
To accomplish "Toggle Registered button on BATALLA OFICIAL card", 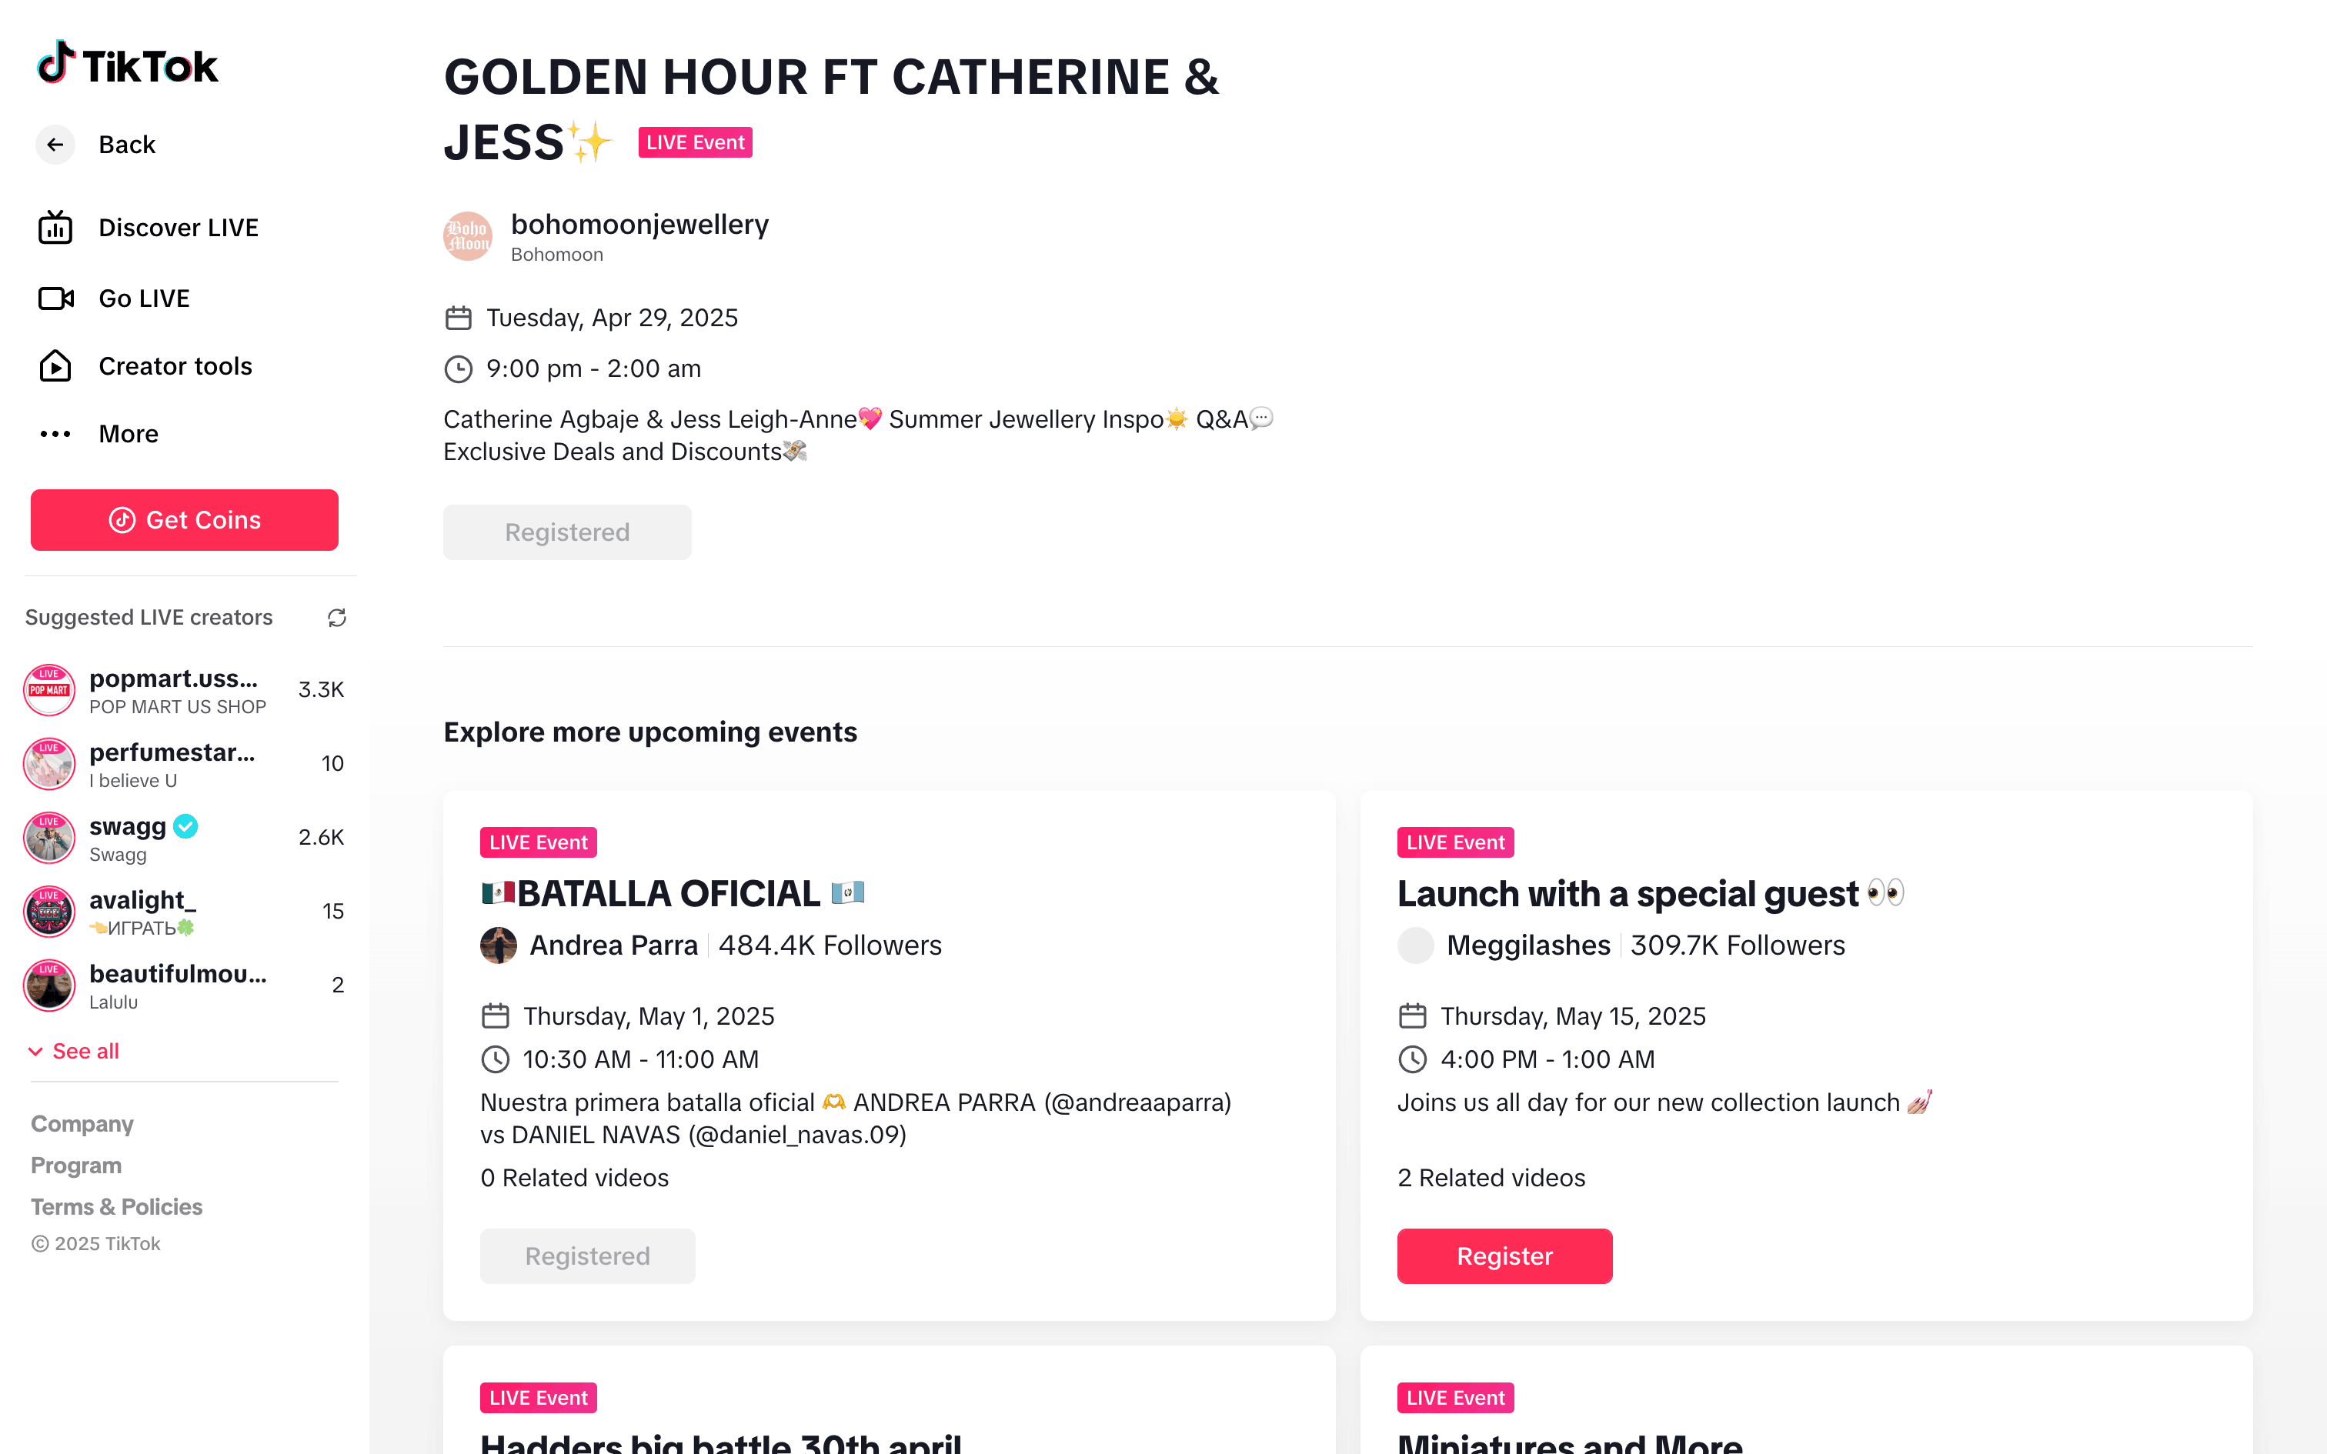I will point(587,1256).
